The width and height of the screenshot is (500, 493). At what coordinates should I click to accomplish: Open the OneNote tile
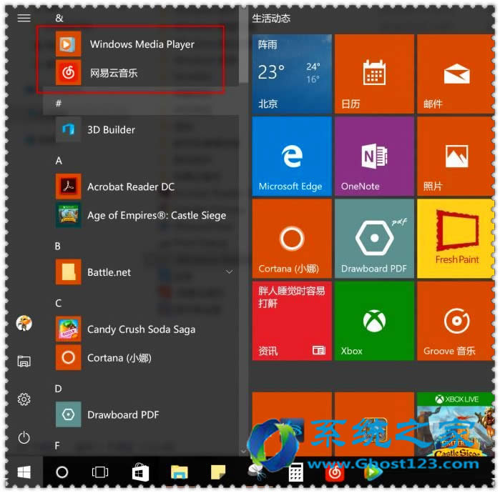pyautogui.click(x=374, y=156)
